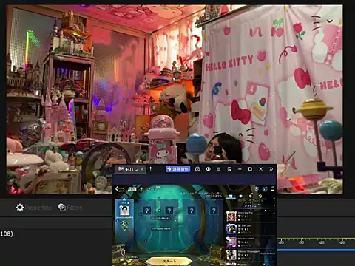Select the second empty question-mark teammate slot
Viewport: 355px width, 266px height.
coord(169,211)
